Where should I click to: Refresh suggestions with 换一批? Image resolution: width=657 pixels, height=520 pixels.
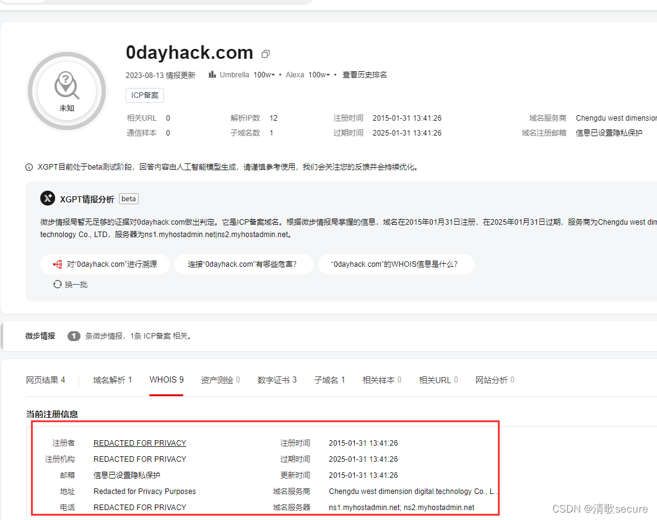pyautogui.click(x=71, y=285)
